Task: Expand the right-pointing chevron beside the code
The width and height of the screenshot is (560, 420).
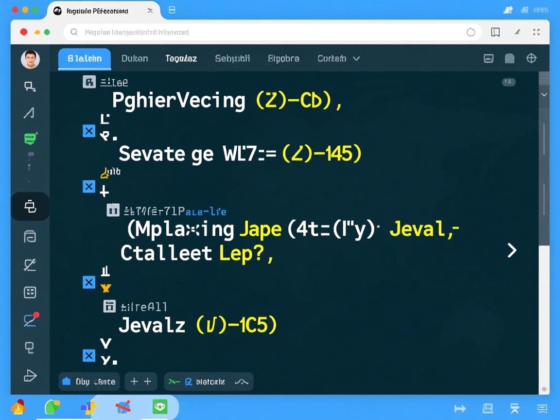Action: pyautogui.click(x=511, y=250)
